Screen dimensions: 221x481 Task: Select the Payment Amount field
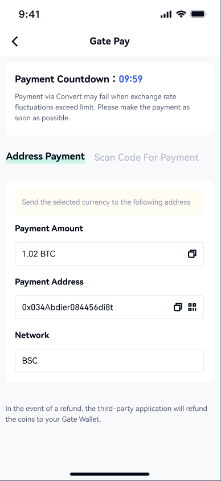(x=109, y=254)
